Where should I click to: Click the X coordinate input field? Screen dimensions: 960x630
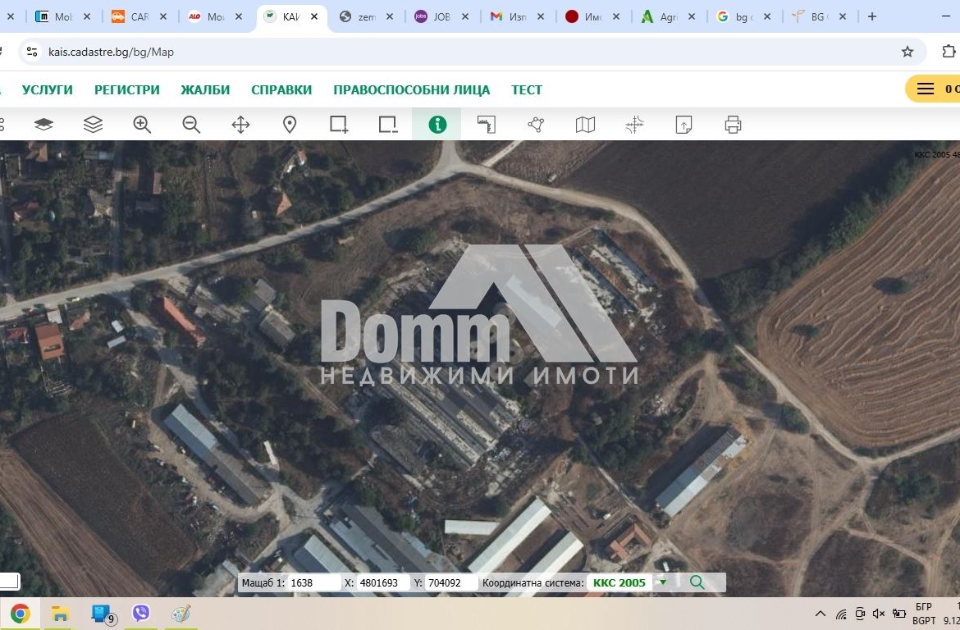pos(382,583)
